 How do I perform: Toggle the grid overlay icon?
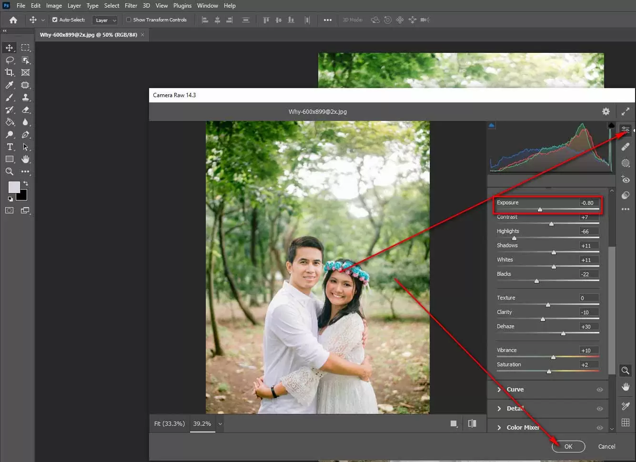pyautogui.click(x=626, y=422)
